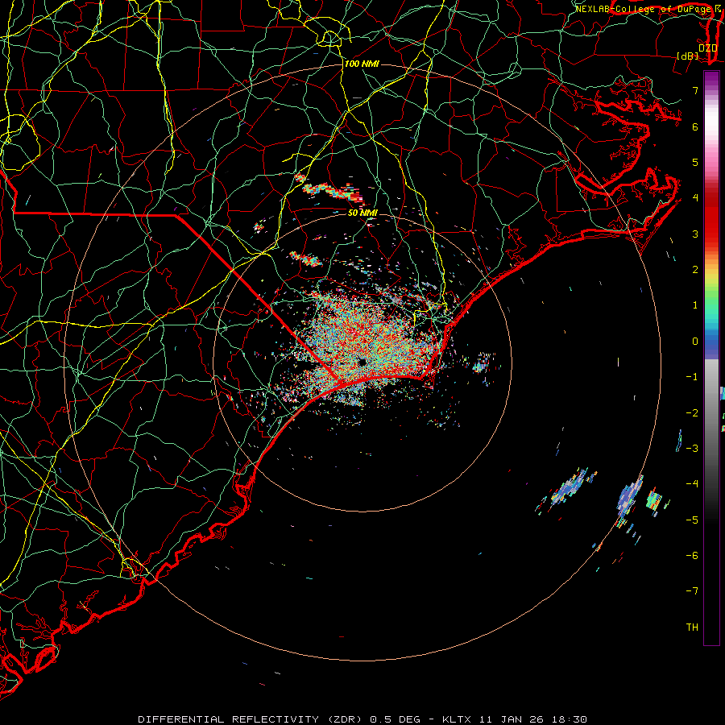This screenshot has height=725, width=725.
Task: Click the -1 value on color scale
Action: point(692,377)
